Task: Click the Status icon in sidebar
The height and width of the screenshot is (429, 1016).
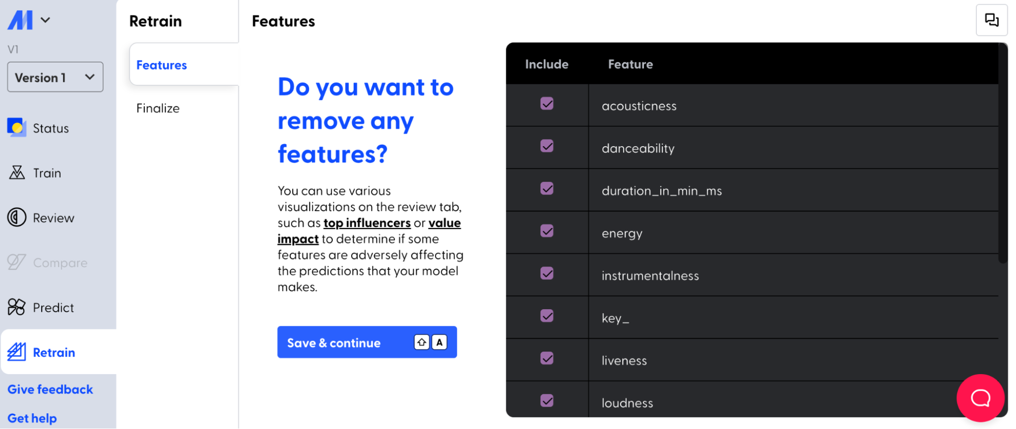Action: (x=17, y=127)
